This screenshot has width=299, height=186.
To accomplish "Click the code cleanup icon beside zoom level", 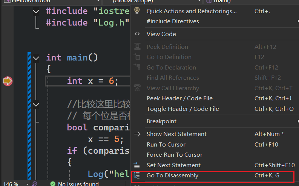I will [x=35, y=184].
